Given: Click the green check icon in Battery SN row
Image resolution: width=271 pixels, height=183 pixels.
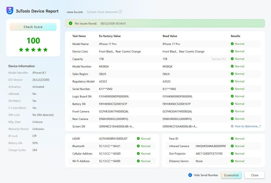Looking at the screenshot, I should coord(232,104).
